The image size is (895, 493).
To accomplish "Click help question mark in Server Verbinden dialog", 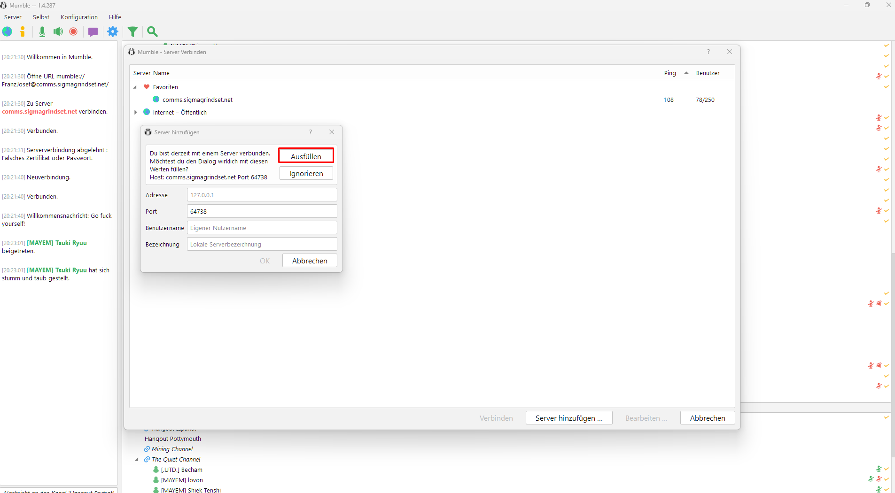I will tap(708, 52).
